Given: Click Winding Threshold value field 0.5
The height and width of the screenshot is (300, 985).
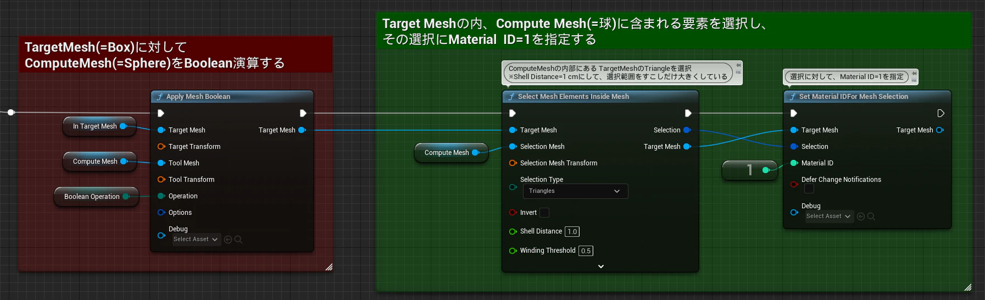Looking at the screenshot, I should tap(586, 251).
